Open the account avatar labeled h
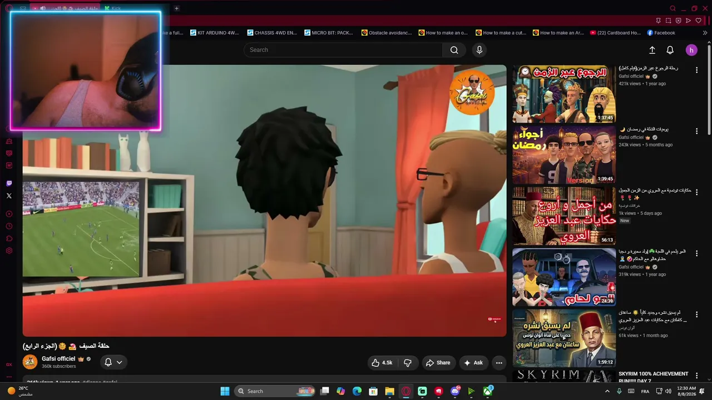Viewport: 712px width, 400px height. [691, 50]
